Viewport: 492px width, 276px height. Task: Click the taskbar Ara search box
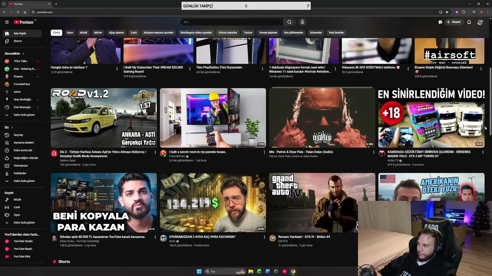tap(225, 271)
